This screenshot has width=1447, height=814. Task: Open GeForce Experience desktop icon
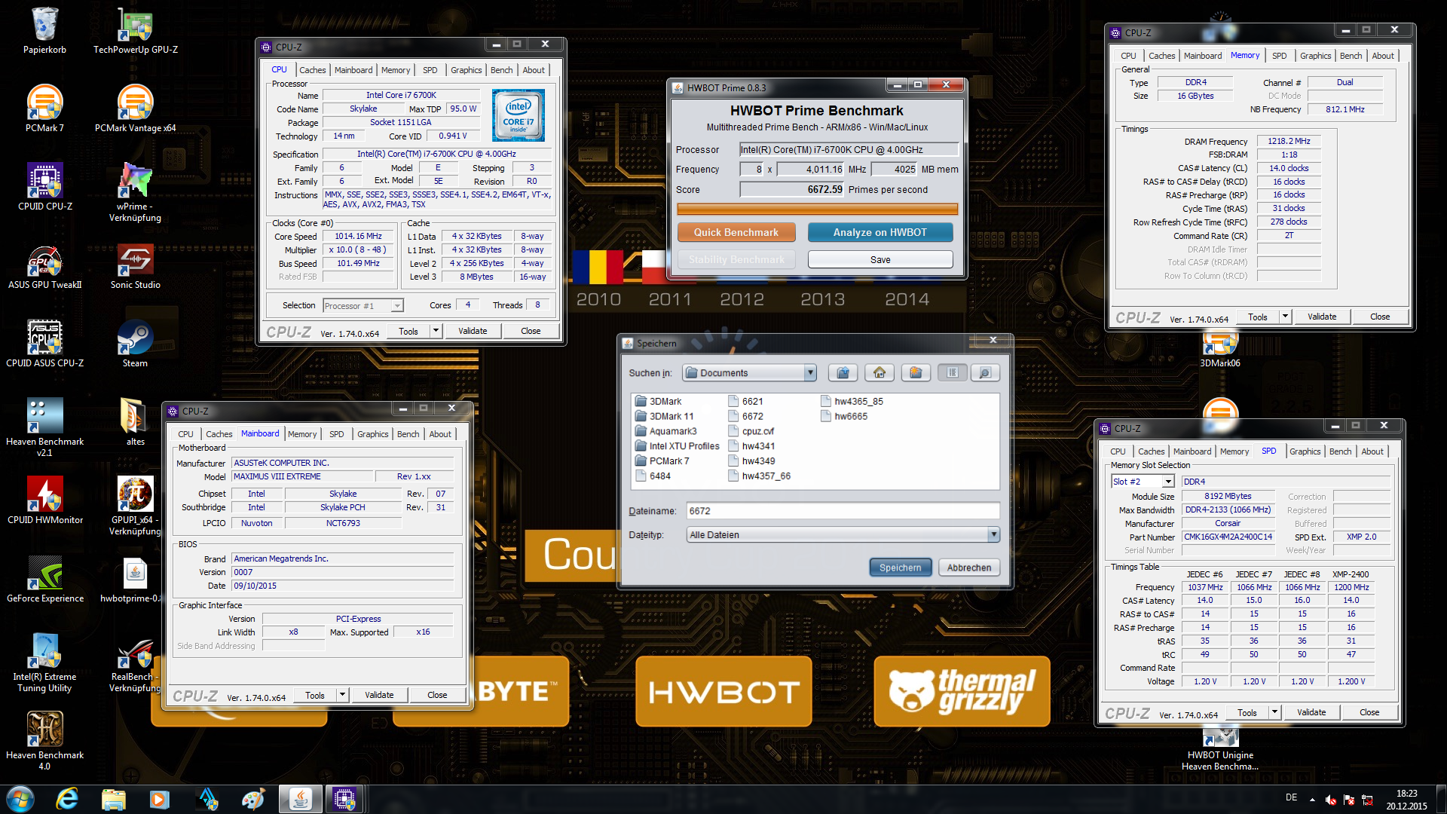click(44, 579)
